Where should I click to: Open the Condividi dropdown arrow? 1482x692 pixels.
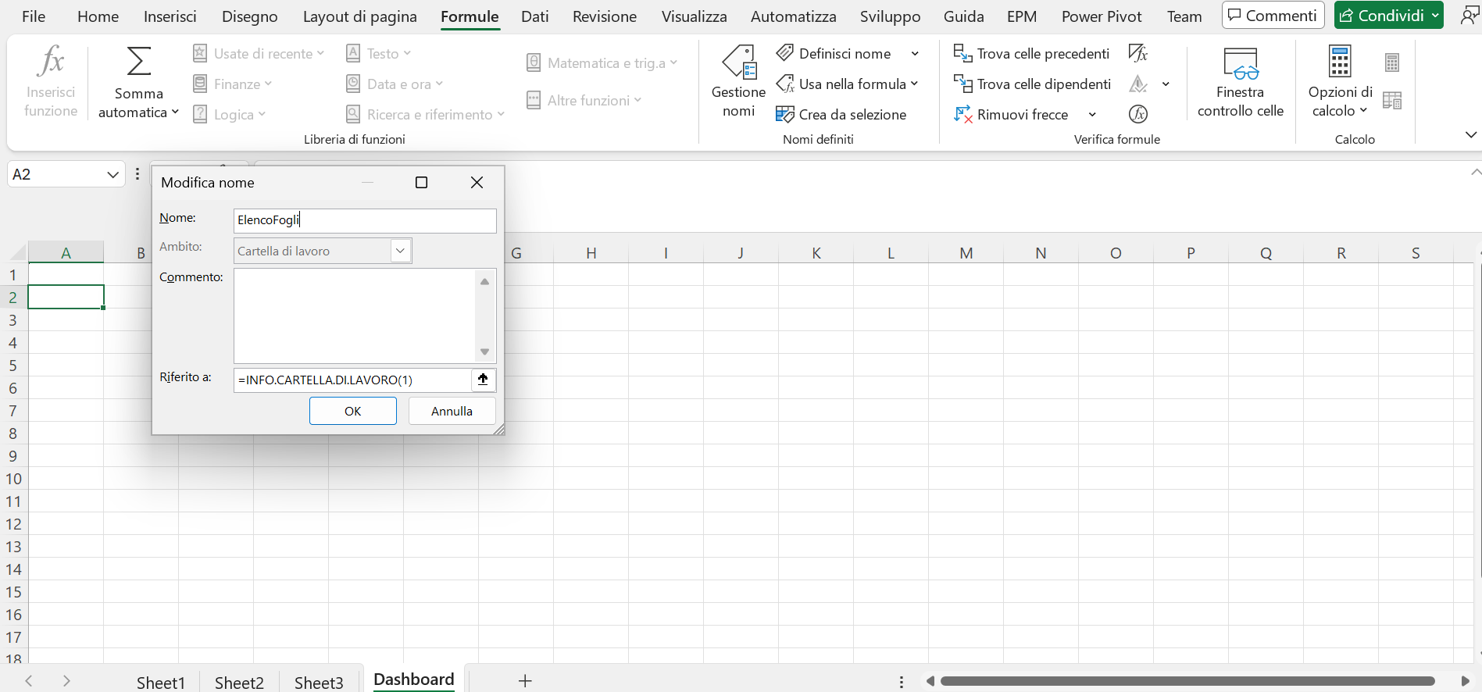coord(1435,16)
